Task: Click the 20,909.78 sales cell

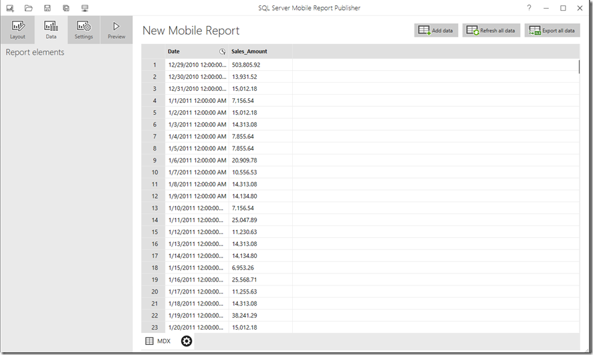Action: click(260, 160)
